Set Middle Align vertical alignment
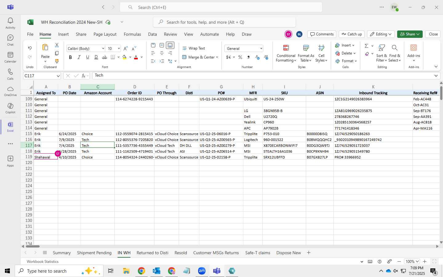This screenshot has height=277, width=443. click(x=162, y=45)
